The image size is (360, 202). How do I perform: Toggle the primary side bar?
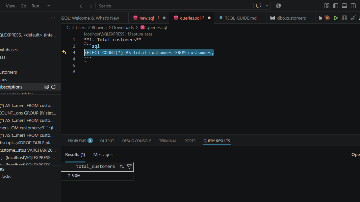pyautogui.click(x=336, y=6)
